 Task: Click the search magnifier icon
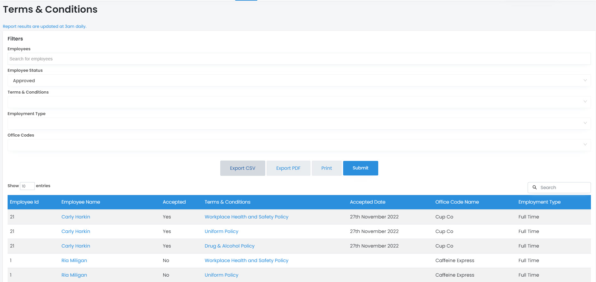(x=535, y=187)
